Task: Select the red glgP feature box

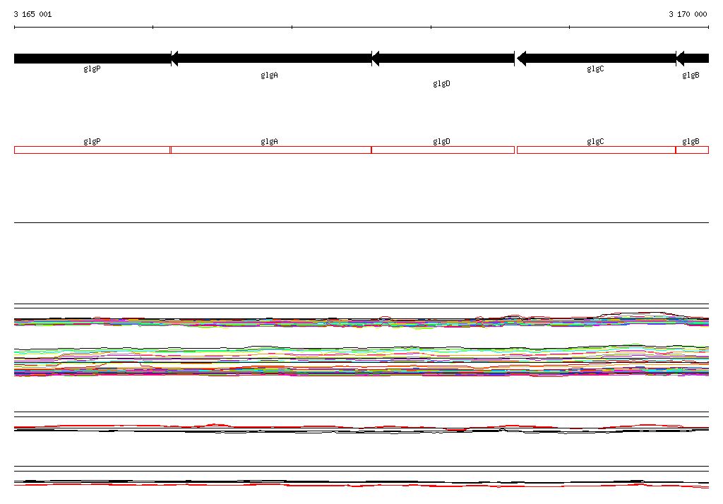Action: coord(92,150)
